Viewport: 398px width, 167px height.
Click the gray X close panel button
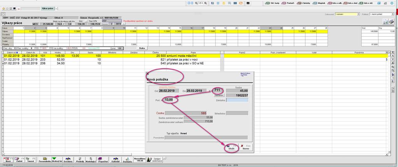(3, 14)
